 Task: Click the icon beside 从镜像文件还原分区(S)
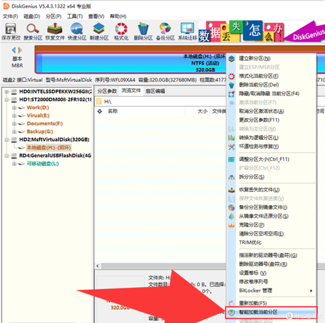pyautogui.click(x=231, y=216)
